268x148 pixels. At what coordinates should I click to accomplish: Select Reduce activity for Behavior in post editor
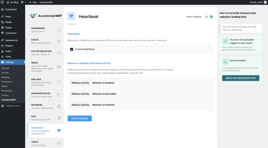80,94
